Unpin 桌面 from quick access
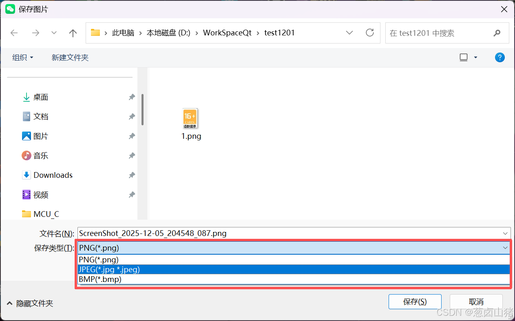Screen dimensions: 515x321 tap(131, 97)
